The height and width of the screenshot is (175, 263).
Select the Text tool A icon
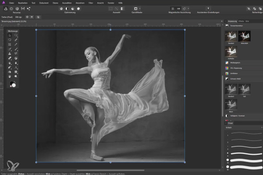coord(16,67)
